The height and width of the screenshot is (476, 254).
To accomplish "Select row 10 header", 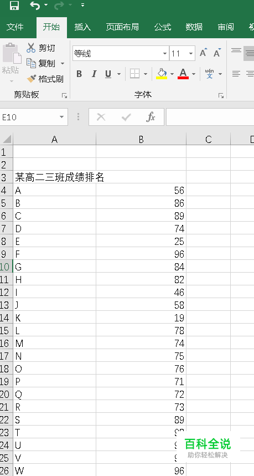I will (x=6, y=267).
